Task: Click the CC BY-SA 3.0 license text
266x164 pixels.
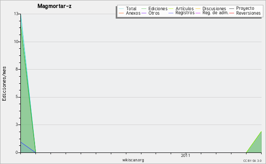Action: [252, 160]
